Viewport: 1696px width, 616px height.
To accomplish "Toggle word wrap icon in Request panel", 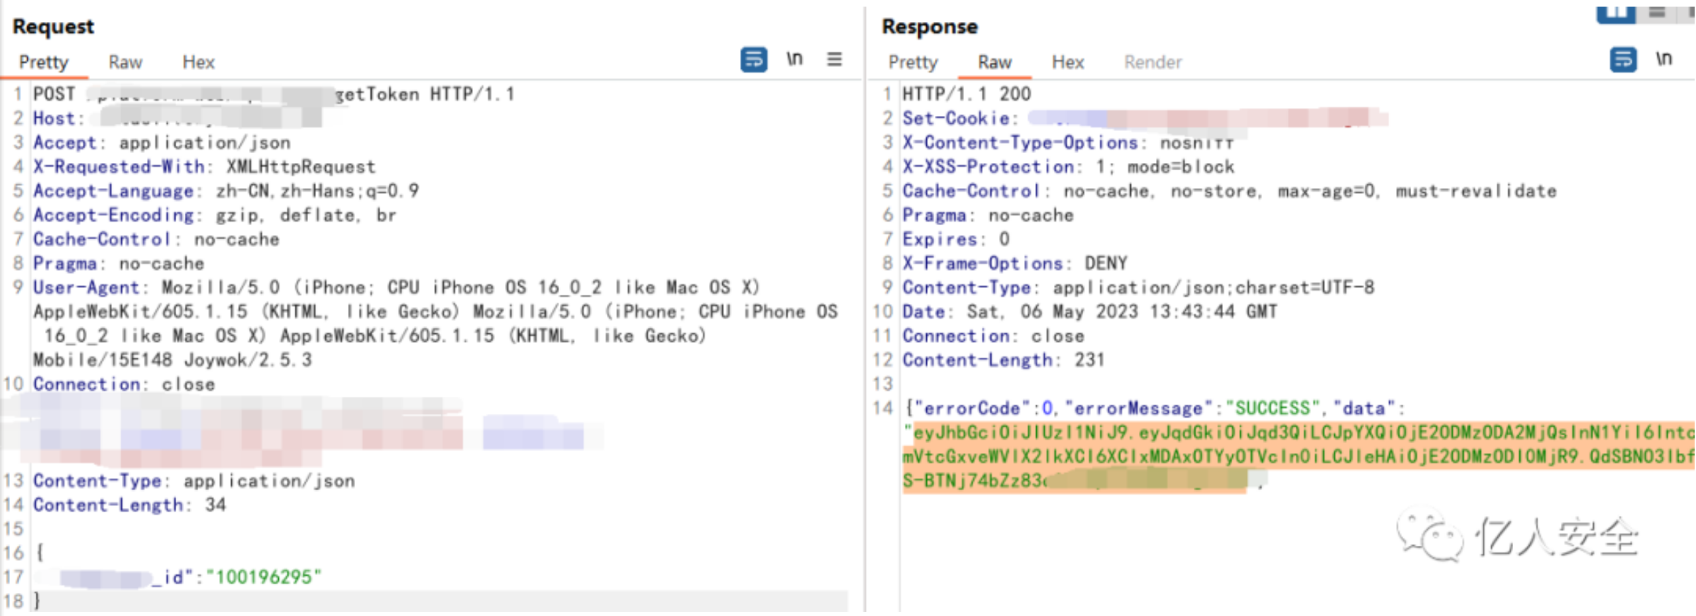I will tap(754, 60).
